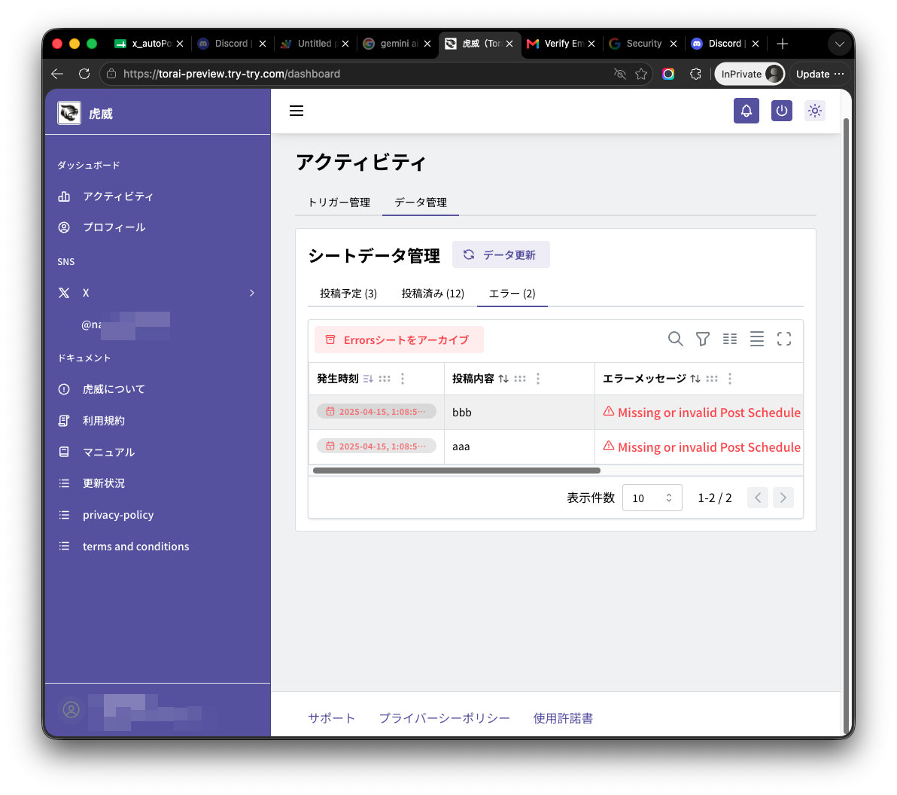The width and height of the screenshot is (897, 795).
Task: Click the 虎威 logo in sidebar
Action: click(x=68, y=113)
